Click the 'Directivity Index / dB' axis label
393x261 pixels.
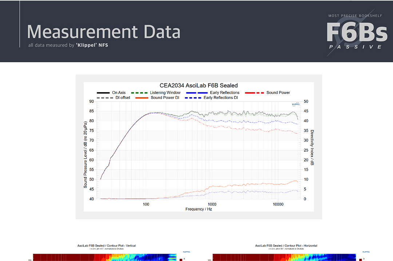click(312, 147)
